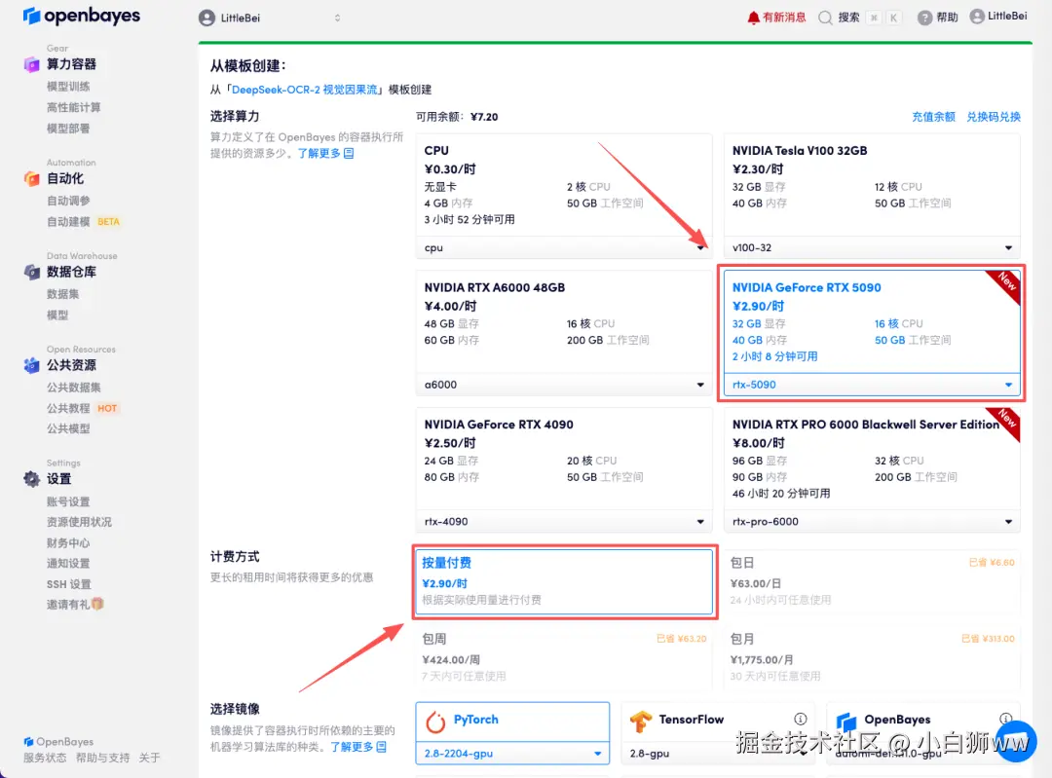
Task: Open the rtx-4090 resource dropdown
Action: pos(564,521)
